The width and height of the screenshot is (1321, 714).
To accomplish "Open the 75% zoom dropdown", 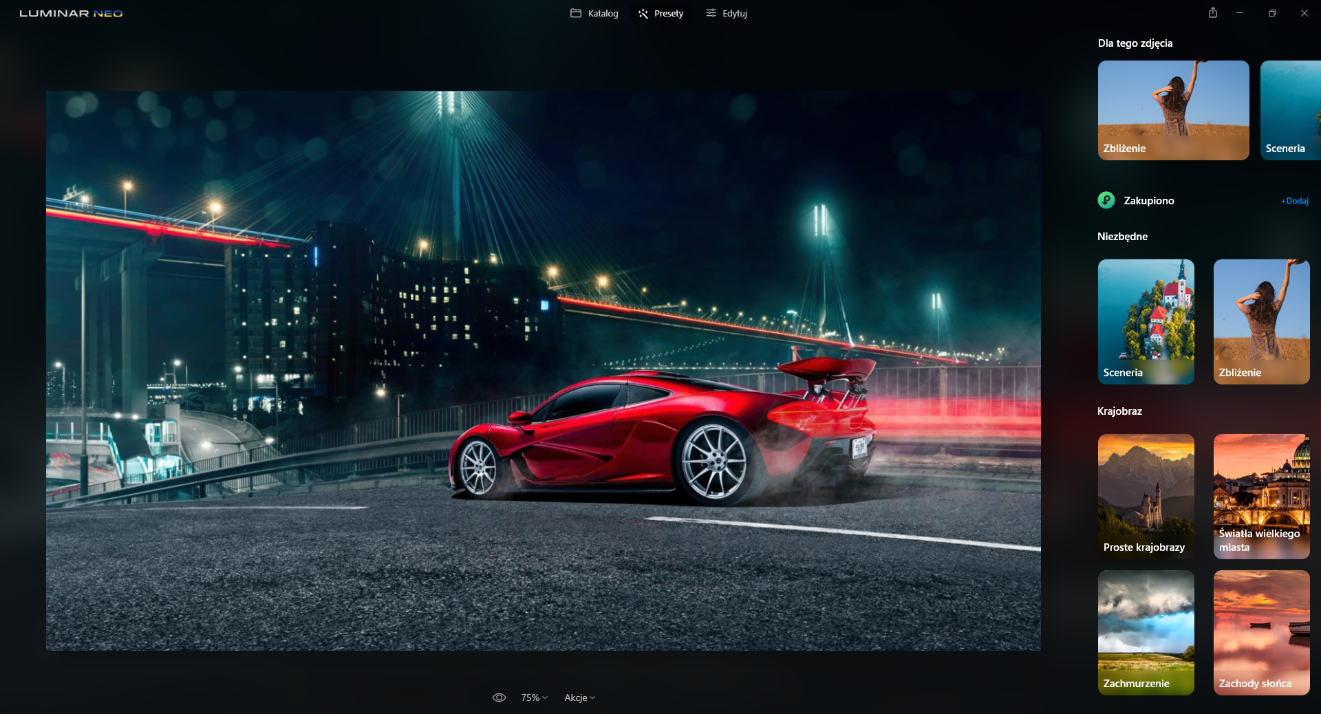I will click(535, 697).
